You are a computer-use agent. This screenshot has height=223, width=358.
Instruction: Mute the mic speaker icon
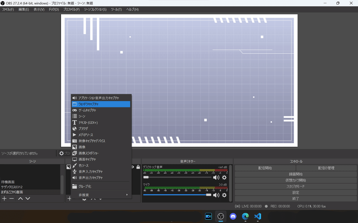[216, 195]
